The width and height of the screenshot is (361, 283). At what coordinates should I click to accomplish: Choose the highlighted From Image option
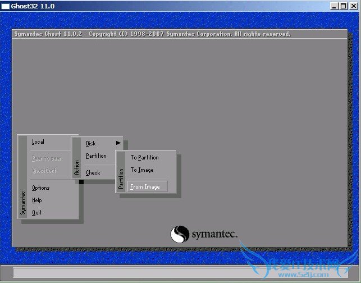click(148, 186)
